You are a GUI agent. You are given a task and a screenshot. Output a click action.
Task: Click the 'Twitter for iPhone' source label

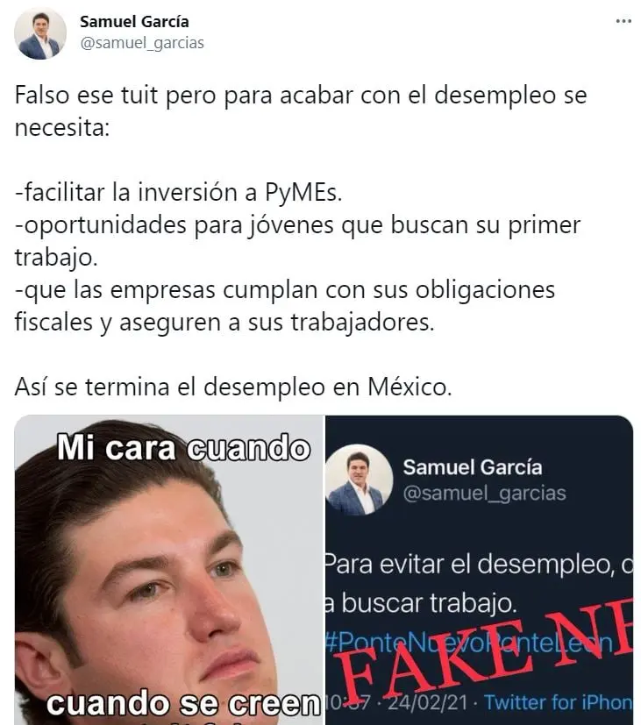point(559,702)
